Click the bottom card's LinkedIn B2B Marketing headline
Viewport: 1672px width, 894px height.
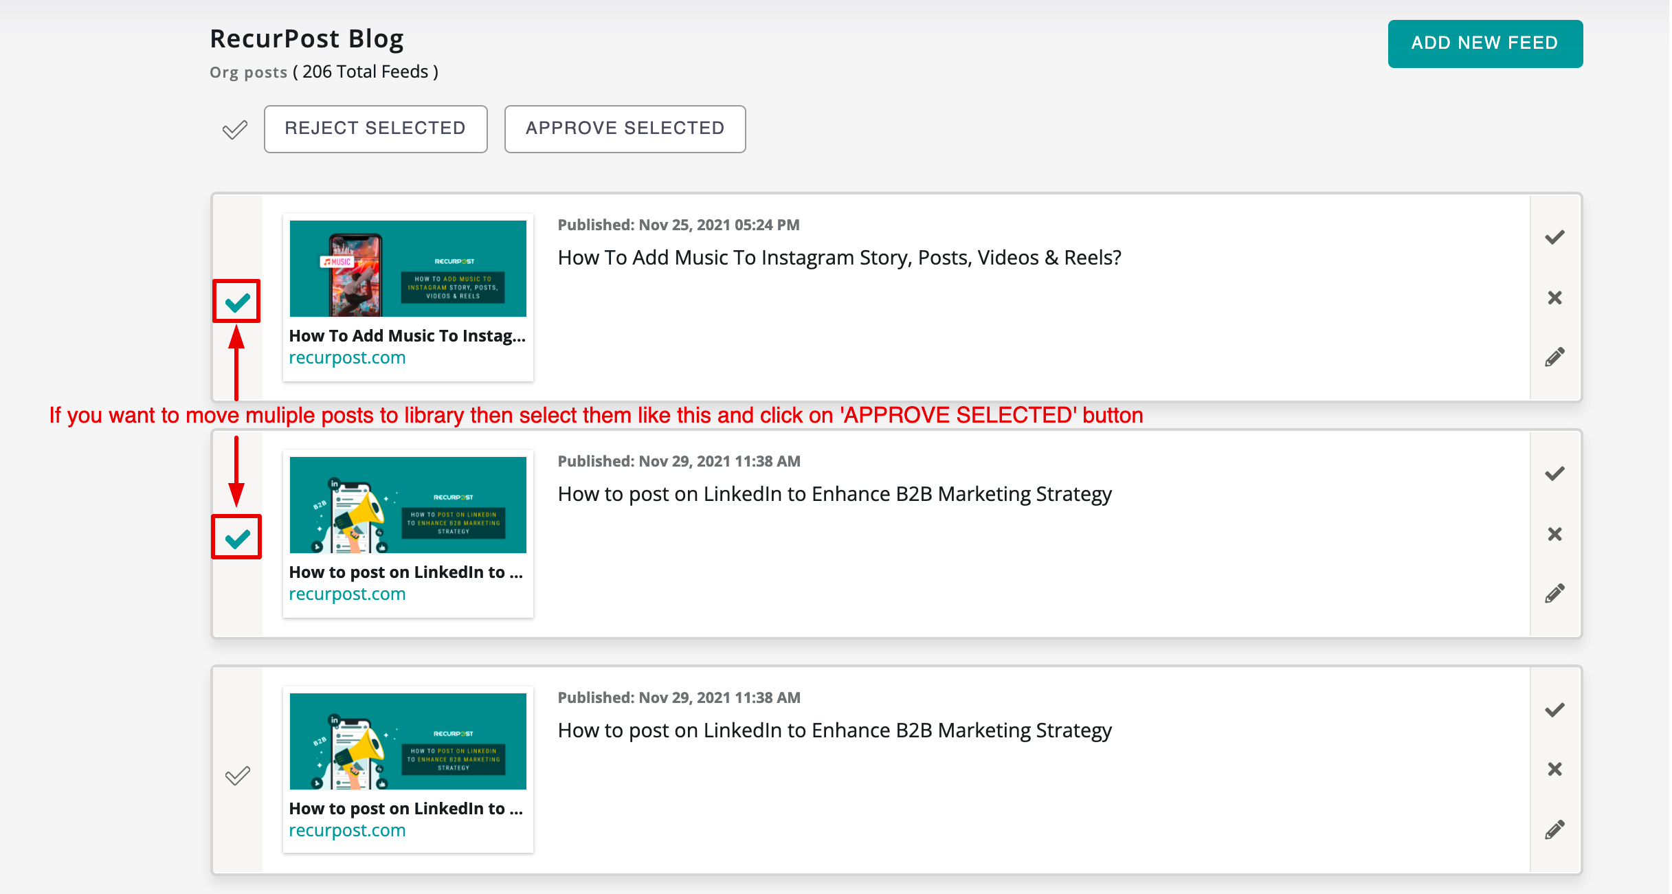coord(835,730)
